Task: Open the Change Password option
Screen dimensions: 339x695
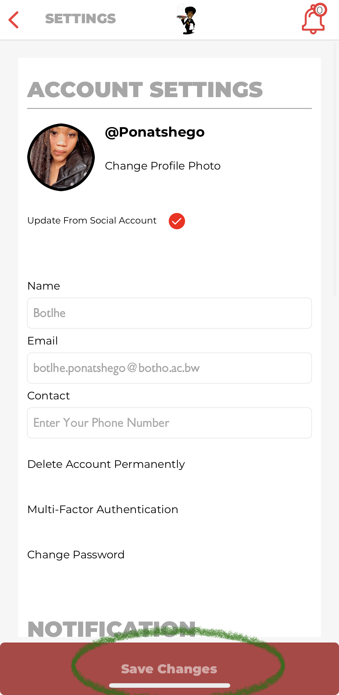Action: [76, 555]
